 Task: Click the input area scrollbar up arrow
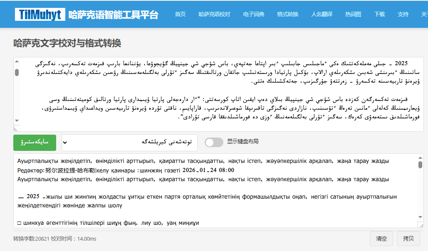17,62
